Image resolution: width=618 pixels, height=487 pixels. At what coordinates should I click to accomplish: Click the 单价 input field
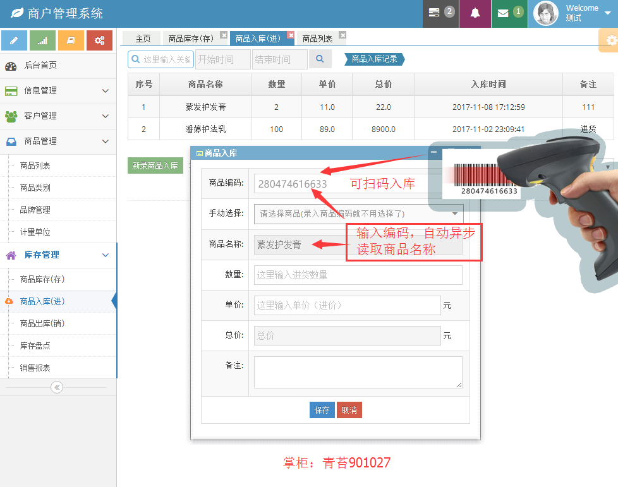[x=348, y=305]
